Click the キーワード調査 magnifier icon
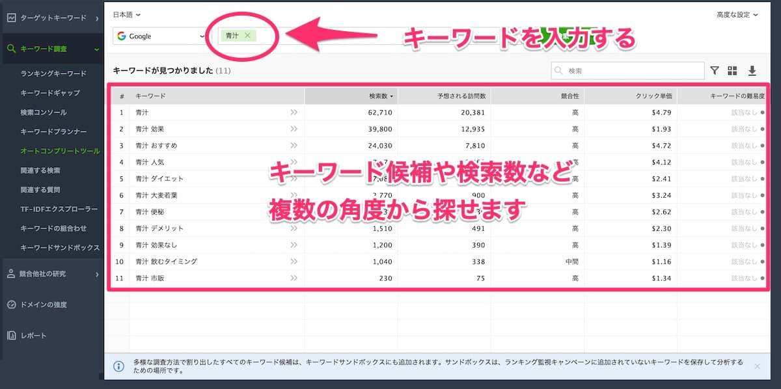The image size is (781, 389). pos(10,49)
